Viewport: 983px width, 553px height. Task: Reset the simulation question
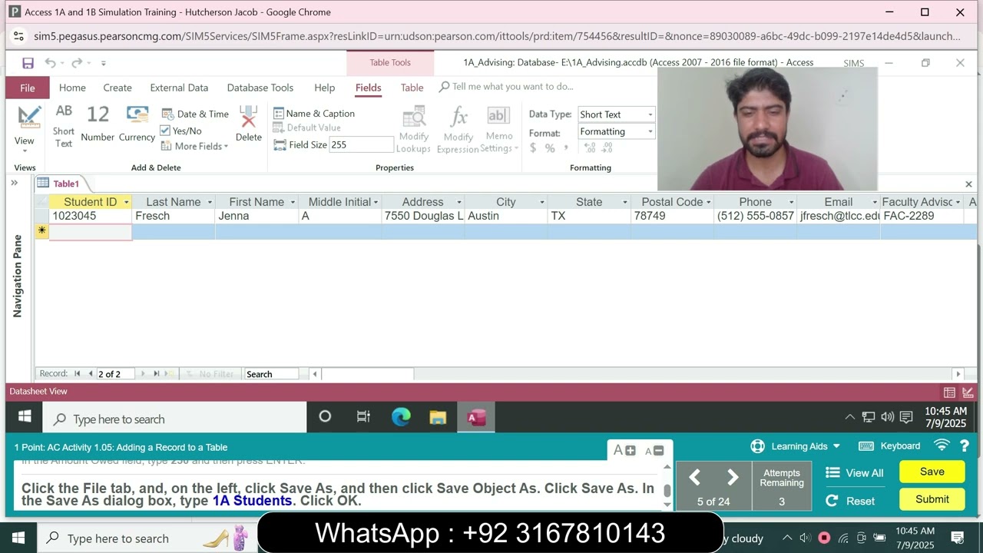tap(850, 501)
